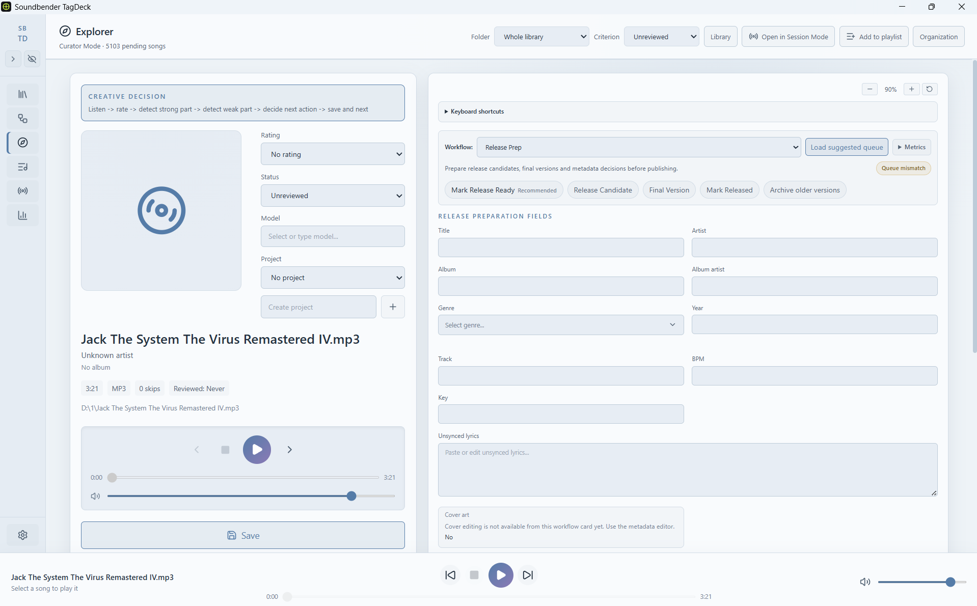Image resolution: width=977 pixels, height=606 pixels.
Task: Choose Release Candidate action
Action: click(x=603, y=190)
